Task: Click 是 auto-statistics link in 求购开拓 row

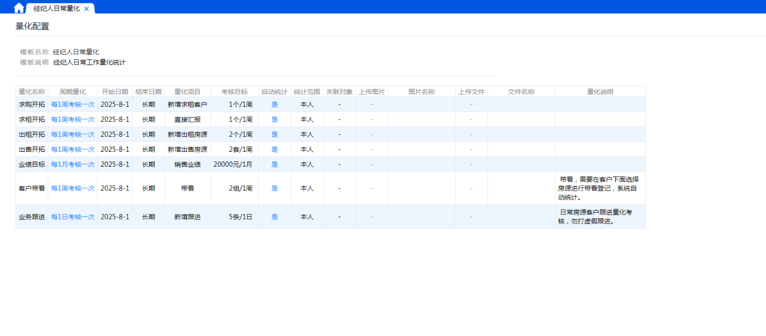Action: [x=274, y=104]
